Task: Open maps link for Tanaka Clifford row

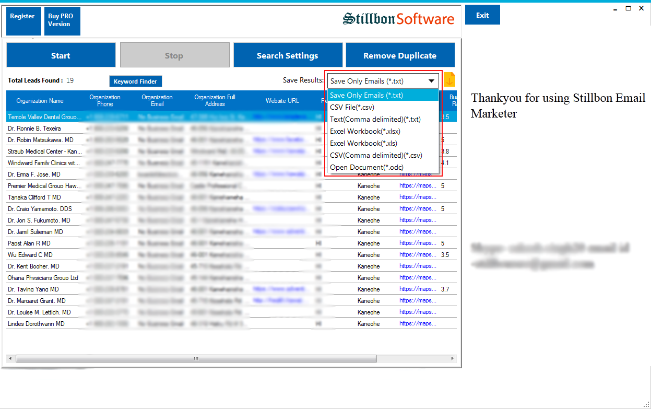Action: tap(418, 197)
